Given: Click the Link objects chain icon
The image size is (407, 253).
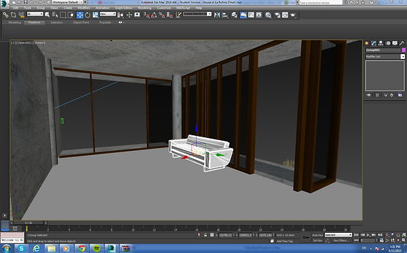Looking at the screenshot, I should point(5,15).
